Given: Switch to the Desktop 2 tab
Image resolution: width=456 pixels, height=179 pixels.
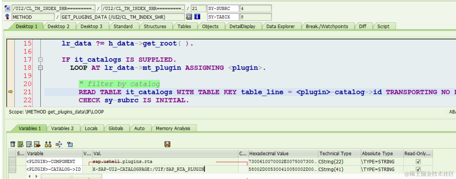Looking at the screenshot, I should (59, 26).
